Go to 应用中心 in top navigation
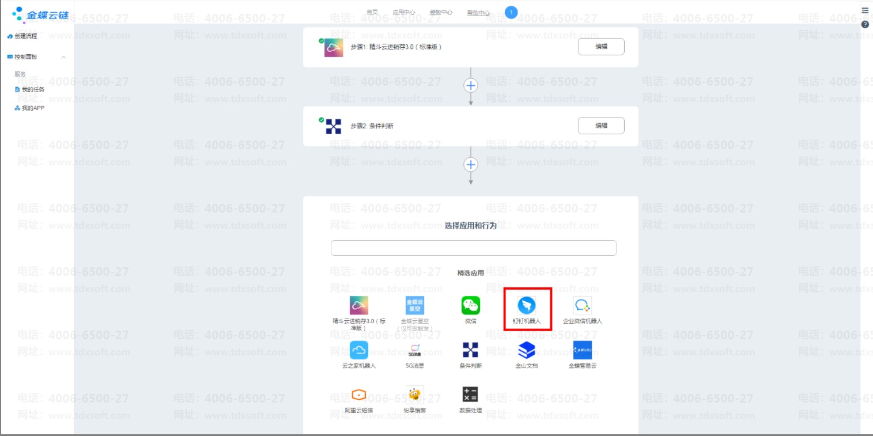Screen dimensions: 873x436 tap(403, 13)
